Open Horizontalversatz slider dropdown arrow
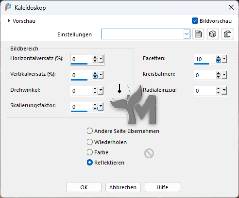The height and width of the screenshot is (198, 239). tap(101, 59)
